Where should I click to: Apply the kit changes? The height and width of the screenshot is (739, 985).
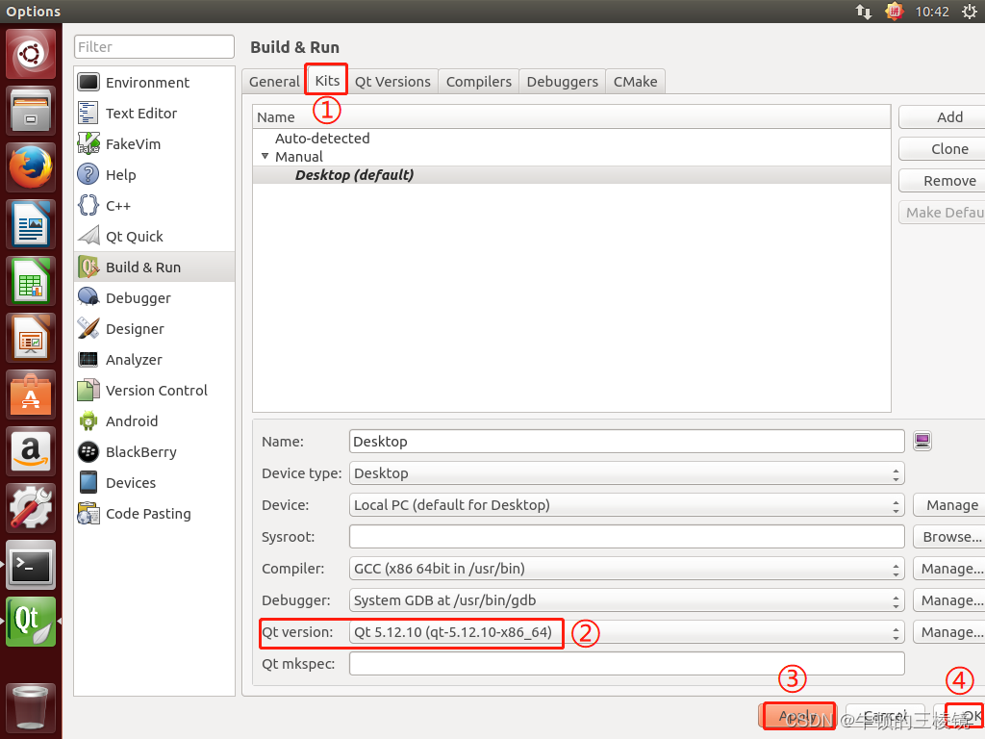(798, 716)
